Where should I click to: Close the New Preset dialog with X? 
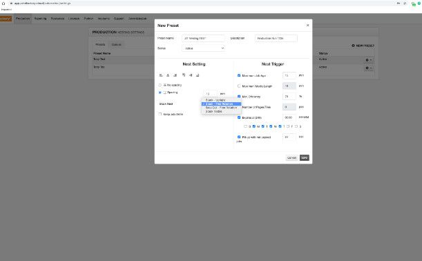click(307, 26)
